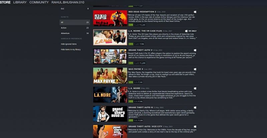Open the COMMUNITY menu
Viewport: 267px width, 138px height.
[x=39, y=2]
